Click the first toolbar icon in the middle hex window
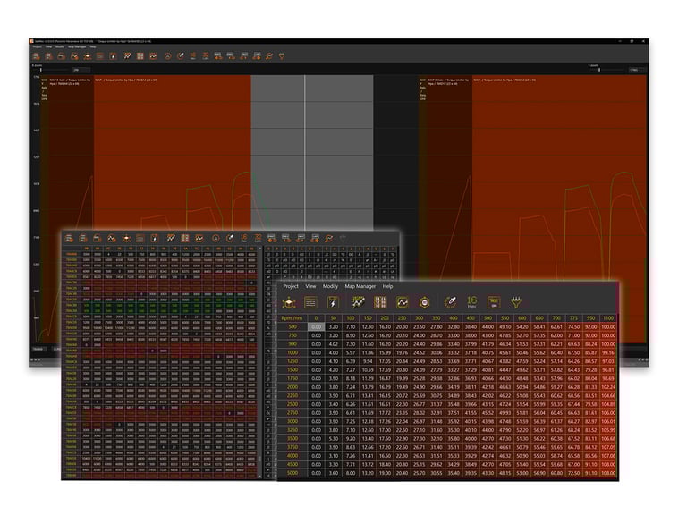Image resolution: width=687 pixels, height=507 pixels. [69, 238]
